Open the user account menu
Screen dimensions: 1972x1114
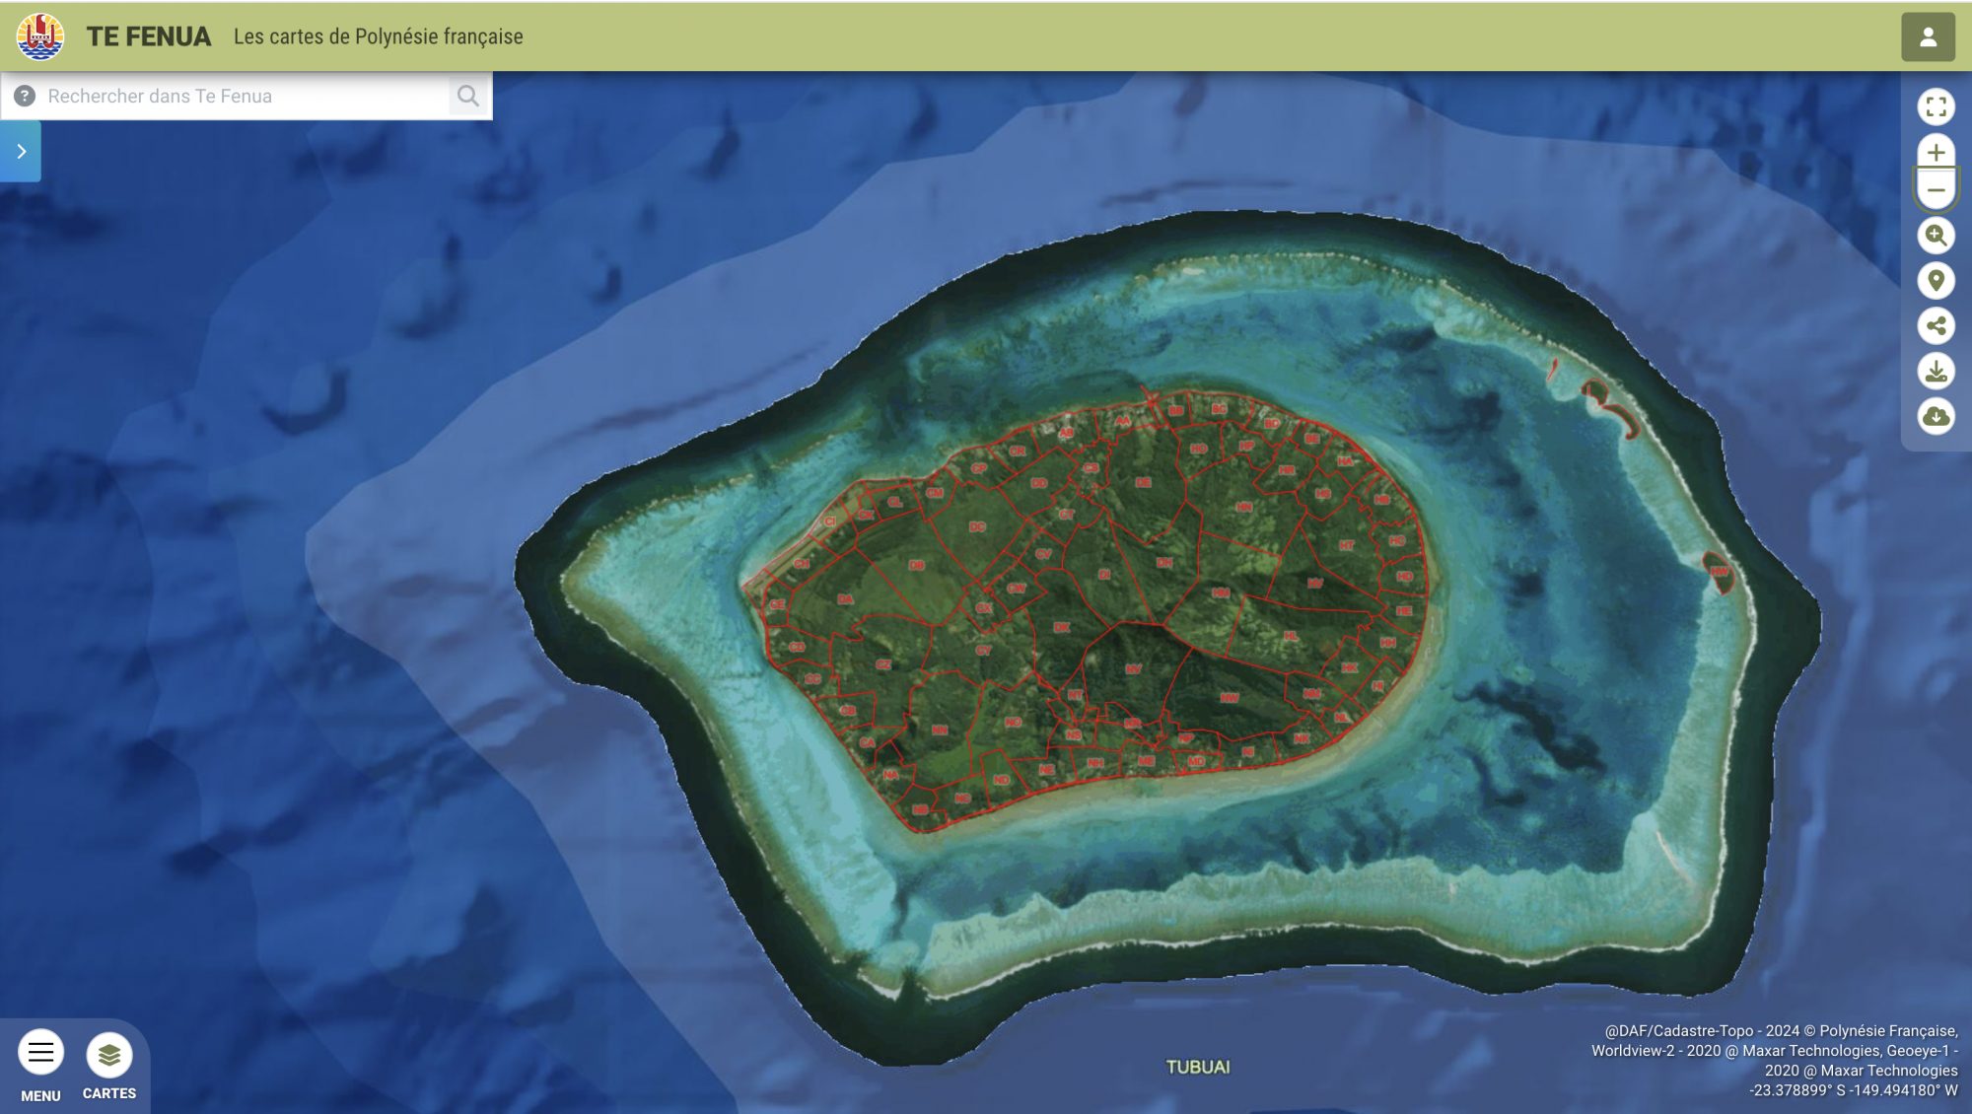(x=1928, y=37)
